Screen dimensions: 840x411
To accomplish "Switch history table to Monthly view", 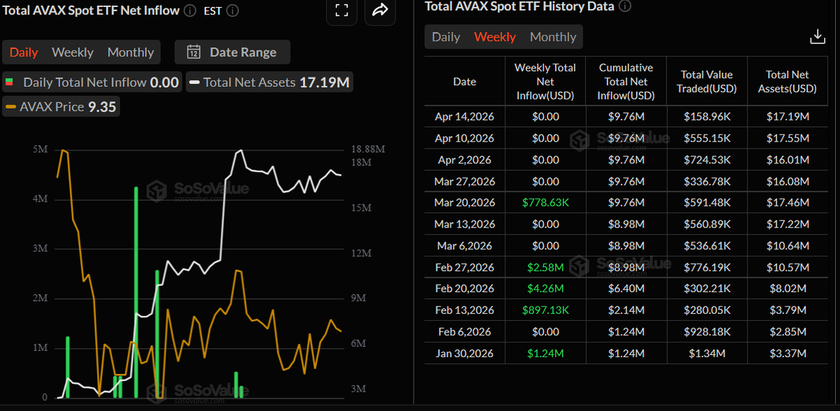I will click(x=552, y=36).
